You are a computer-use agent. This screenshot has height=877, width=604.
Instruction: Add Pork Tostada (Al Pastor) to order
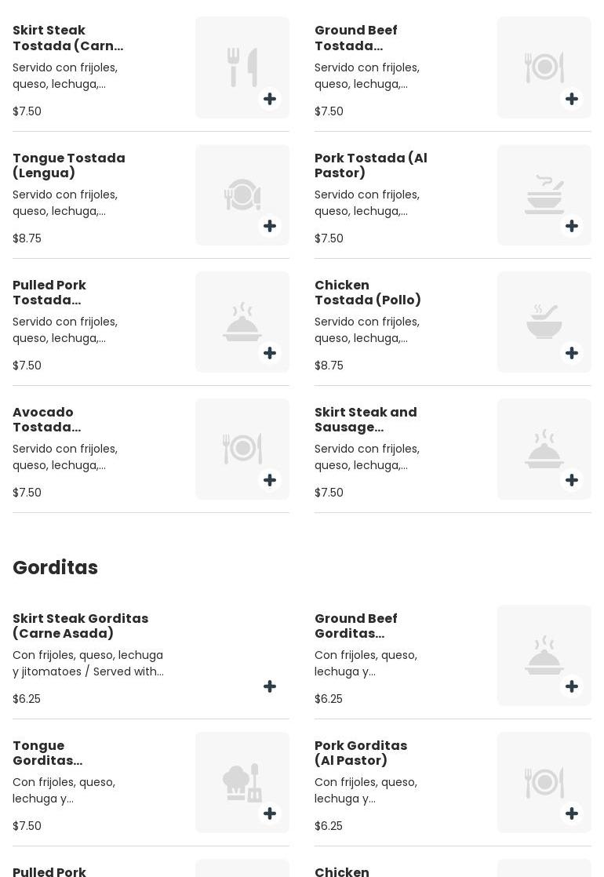(572, 226)
